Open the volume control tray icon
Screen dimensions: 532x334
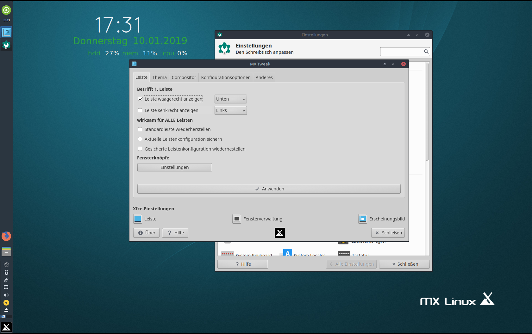(x=6, y=295)
